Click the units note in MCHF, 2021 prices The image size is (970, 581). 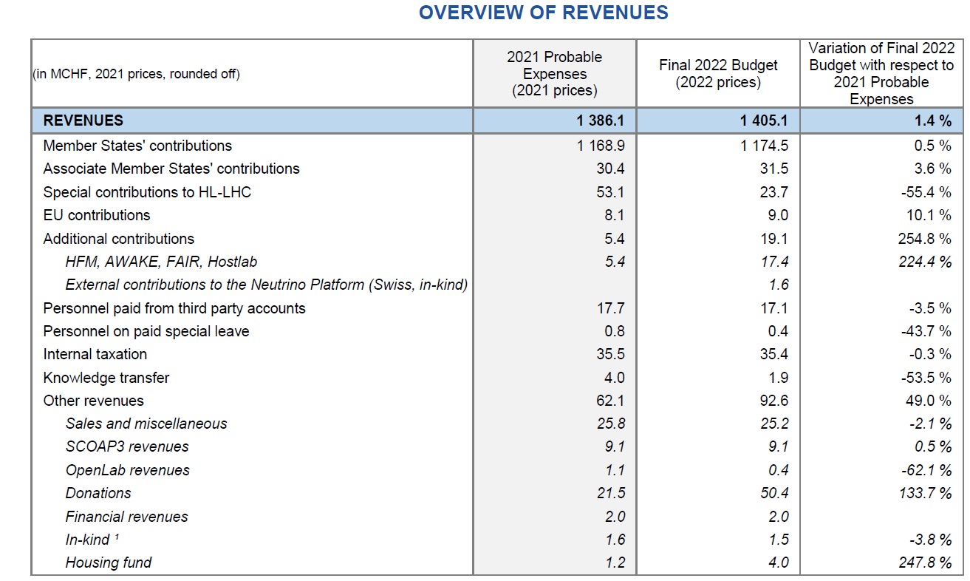[137, 74]
